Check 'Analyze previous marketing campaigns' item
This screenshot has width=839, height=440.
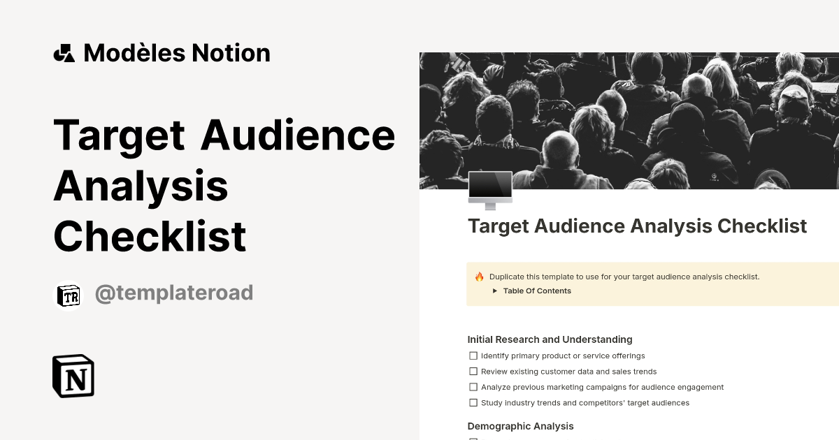click(473, 387)
